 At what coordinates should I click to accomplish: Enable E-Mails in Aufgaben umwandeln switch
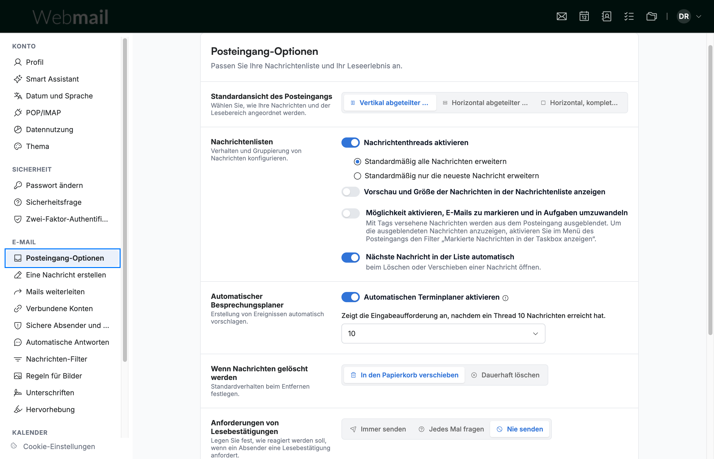[x=350, y=213]
